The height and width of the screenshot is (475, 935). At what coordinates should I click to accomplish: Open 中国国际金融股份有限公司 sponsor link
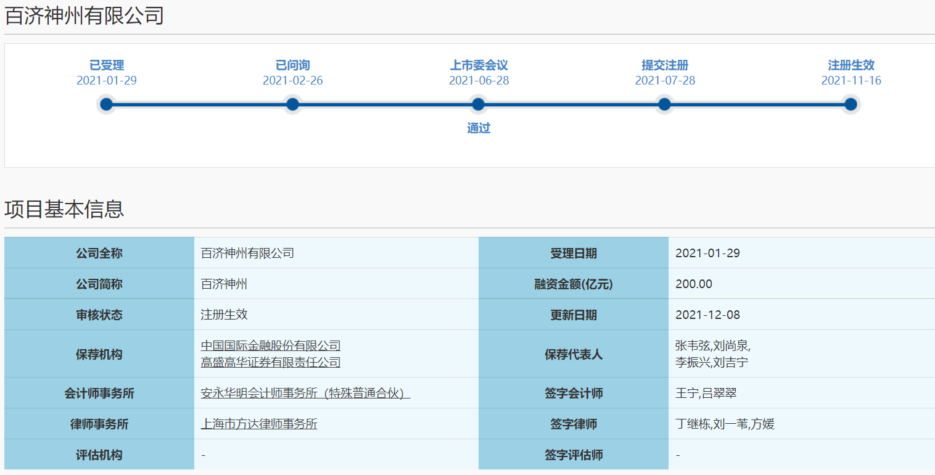[x=271, y=345]
